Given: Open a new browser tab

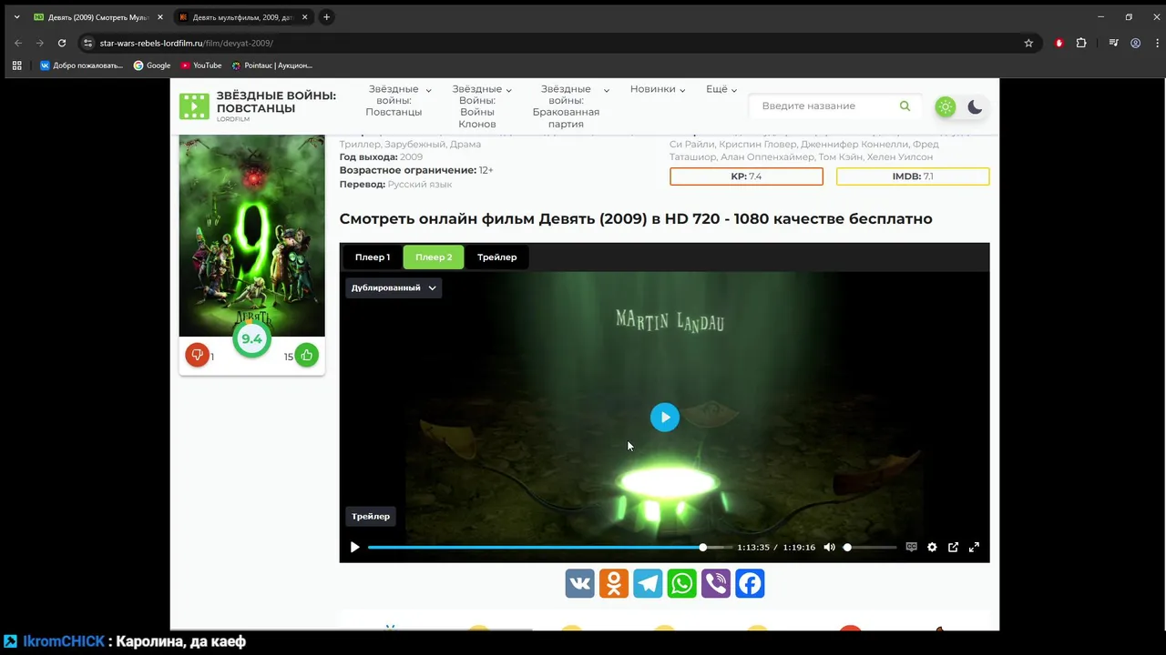Looking at the screenshot, I should coord(327,17).
